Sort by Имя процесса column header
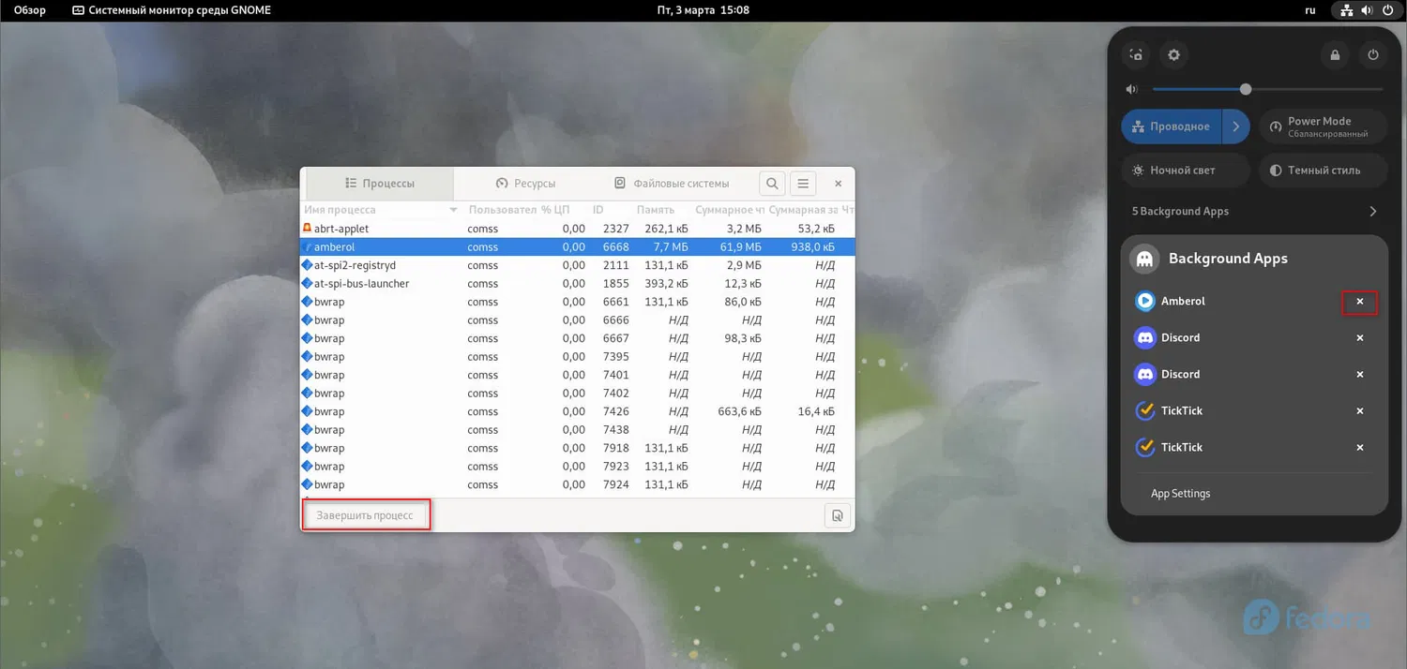 tap(381, 210)
